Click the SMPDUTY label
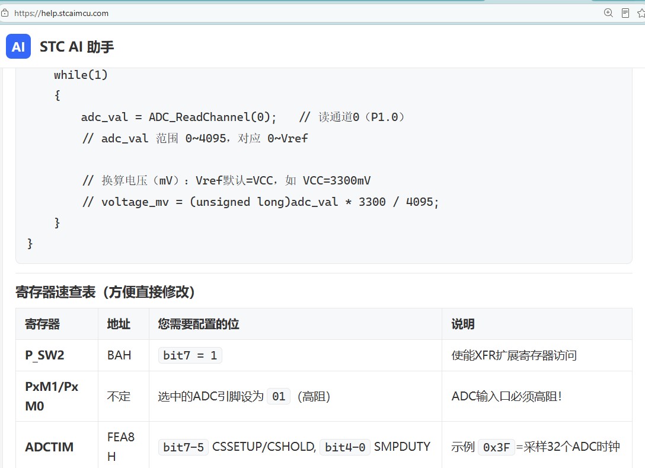The height and width of the screenshot is (468, 645). pyautogui.click(x=402, y=447)
